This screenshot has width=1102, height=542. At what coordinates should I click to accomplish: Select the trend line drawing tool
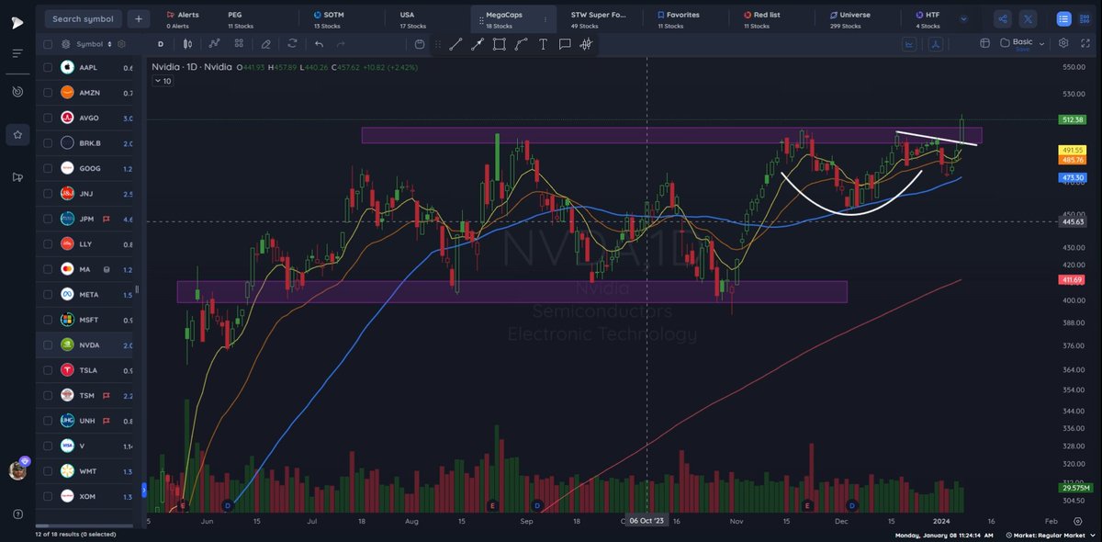tap(455, 44)
